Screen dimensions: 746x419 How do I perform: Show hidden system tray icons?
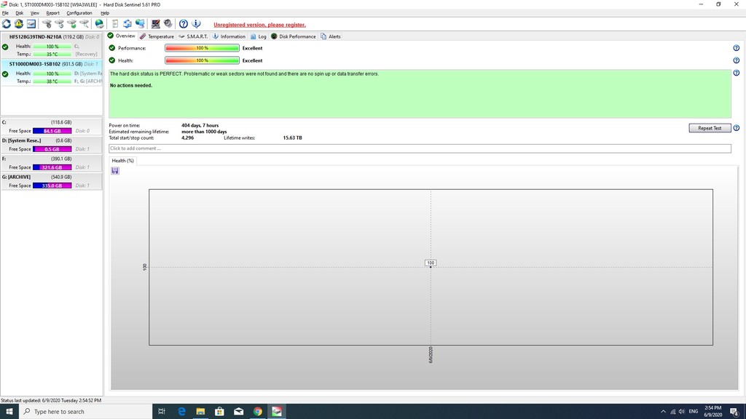click(x=663, y=412)
